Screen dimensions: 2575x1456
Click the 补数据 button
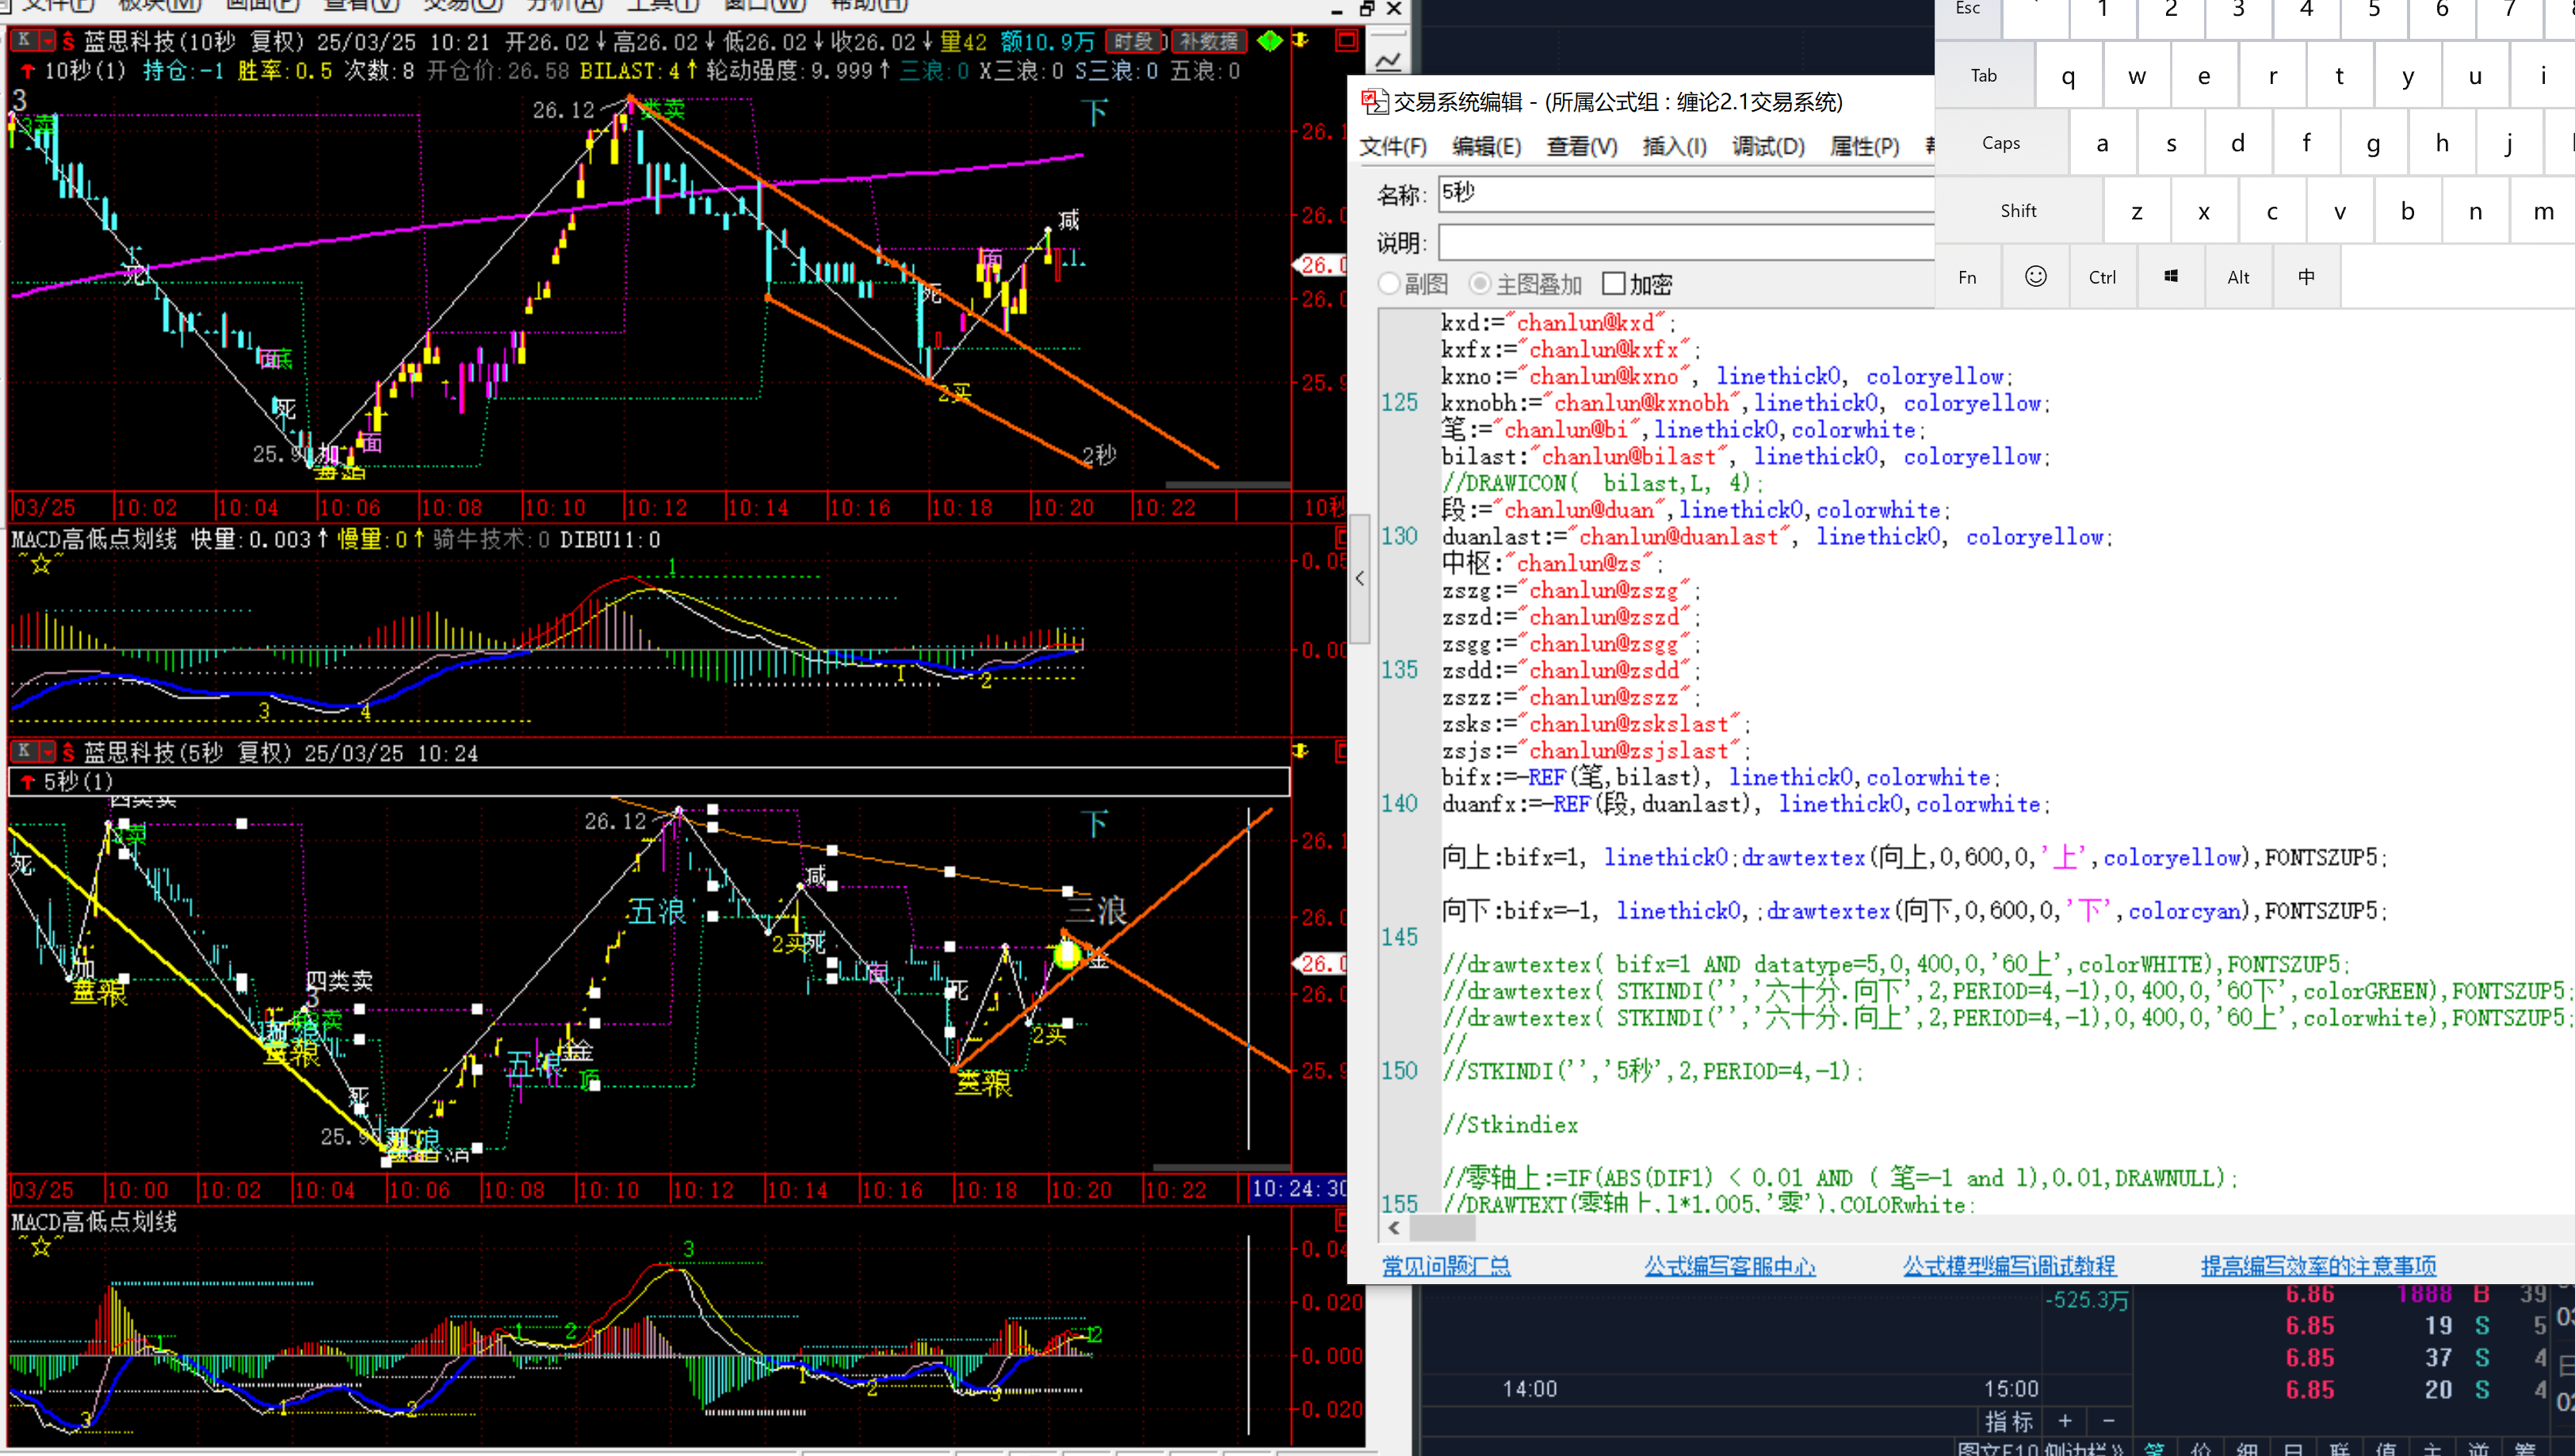1209,42
